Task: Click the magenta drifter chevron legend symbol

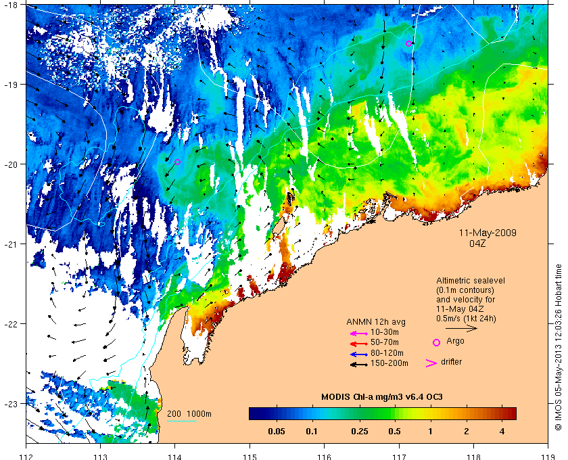Action: [x=431, y=363]
